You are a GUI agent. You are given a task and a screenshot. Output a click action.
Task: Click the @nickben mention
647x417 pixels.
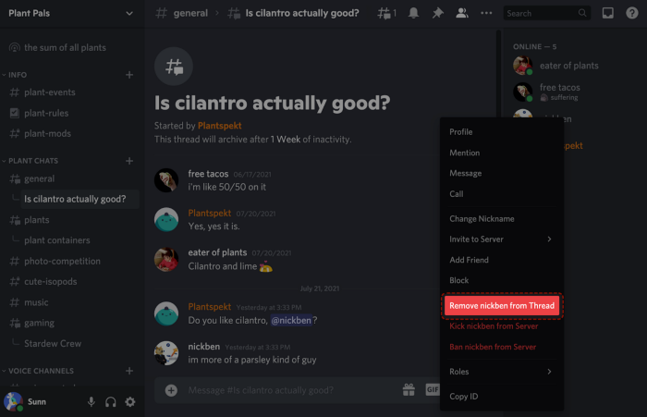[x=291, y=320]
